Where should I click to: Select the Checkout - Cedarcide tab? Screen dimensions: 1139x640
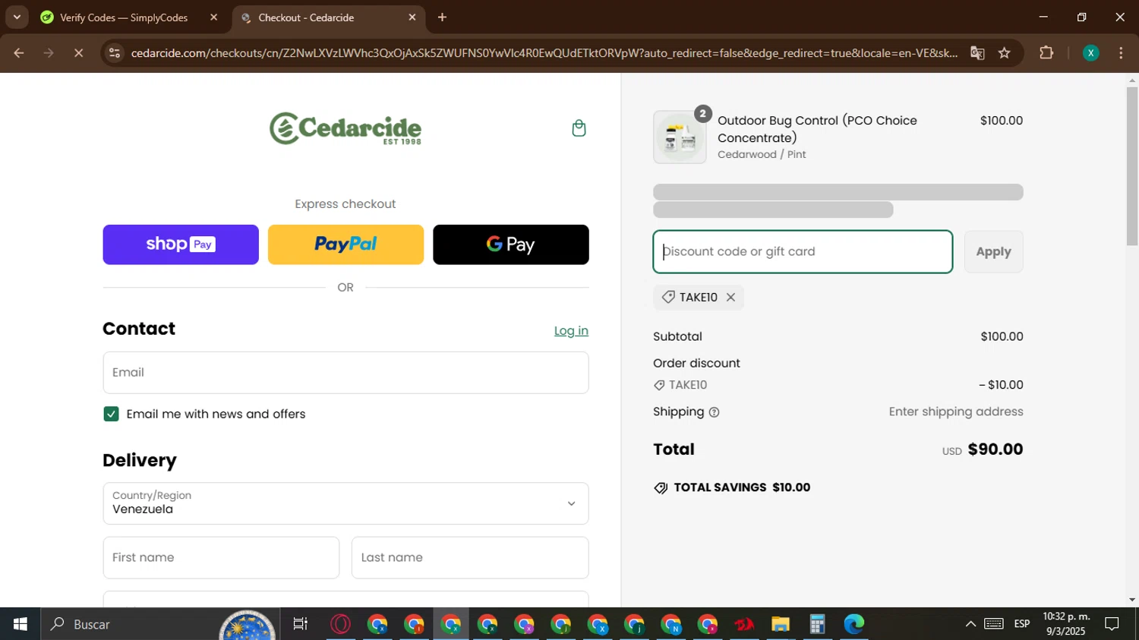329,17
